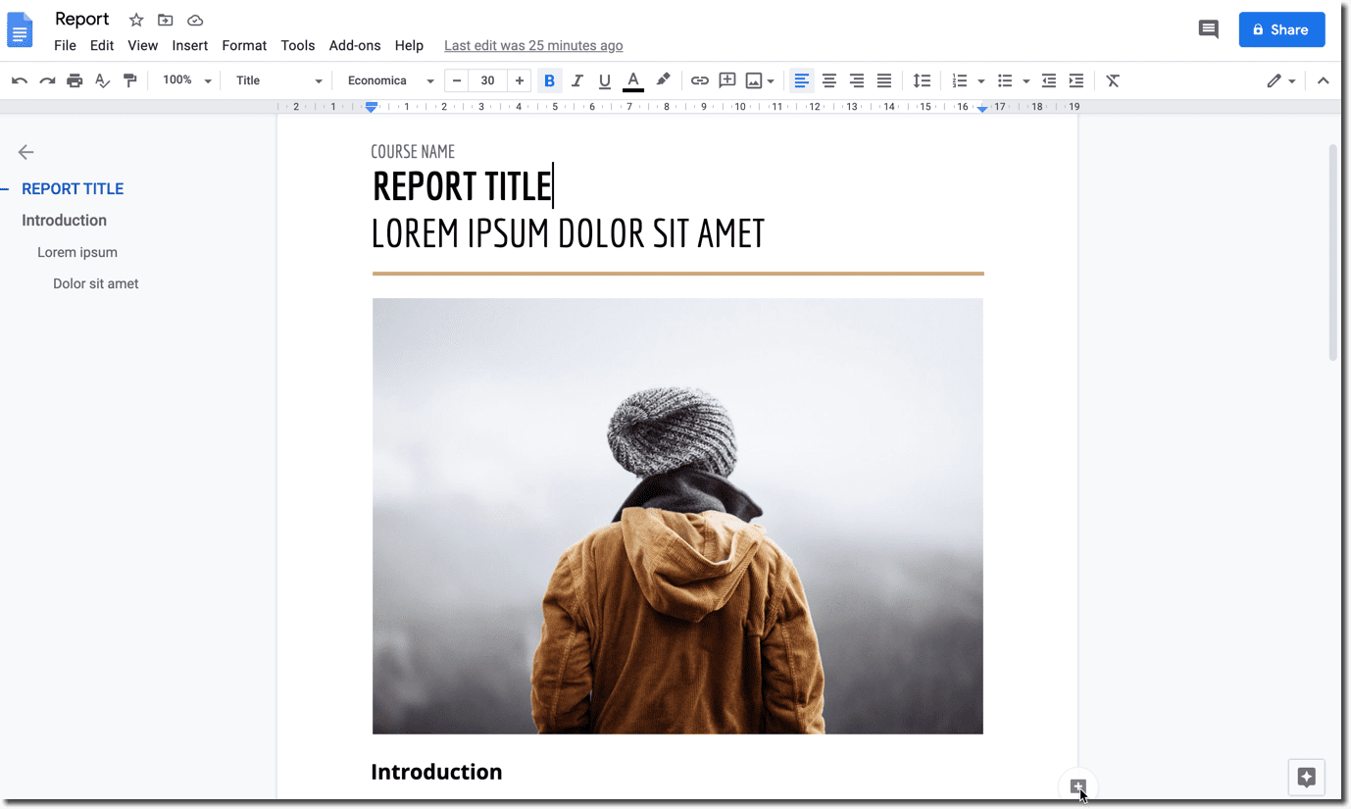Viewport: 1351px width, 809px height.
Task: Open the zoom level 100% dropdown
Action: click(x=186, y=80)
